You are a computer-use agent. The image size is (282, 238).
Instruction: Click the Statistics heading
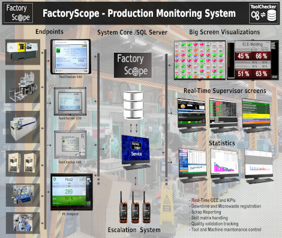click(222, 143)
